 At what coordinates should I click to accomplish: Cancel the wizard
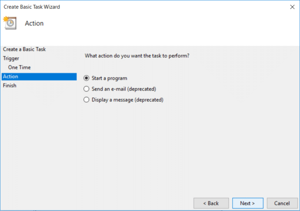point(282,203)
